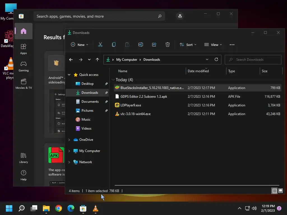287x215 pixels.
Task: Open the notification count badge
Action: click(279, 208)
